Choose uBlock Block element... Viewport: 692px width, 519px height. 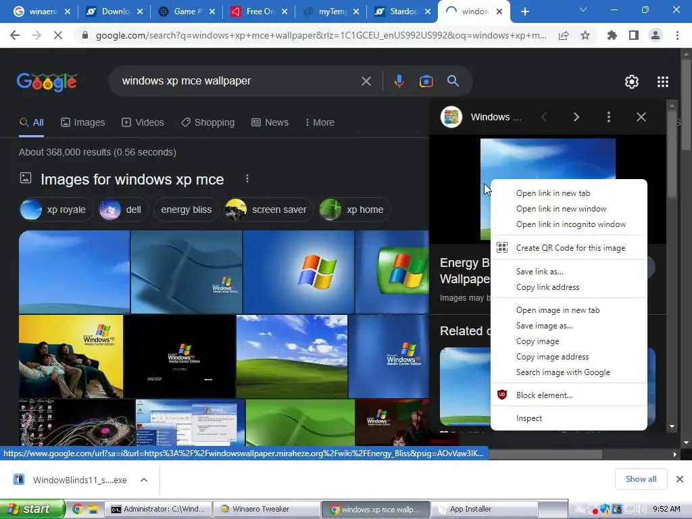[569, 395]
